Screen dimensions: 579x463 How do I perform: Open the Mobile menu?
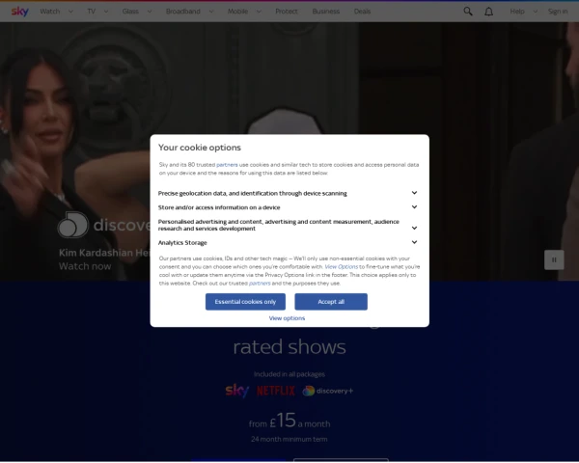click(237, 12)
